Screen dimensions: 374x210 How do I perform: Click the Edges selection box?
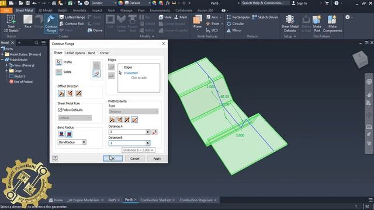click(139, 78)
